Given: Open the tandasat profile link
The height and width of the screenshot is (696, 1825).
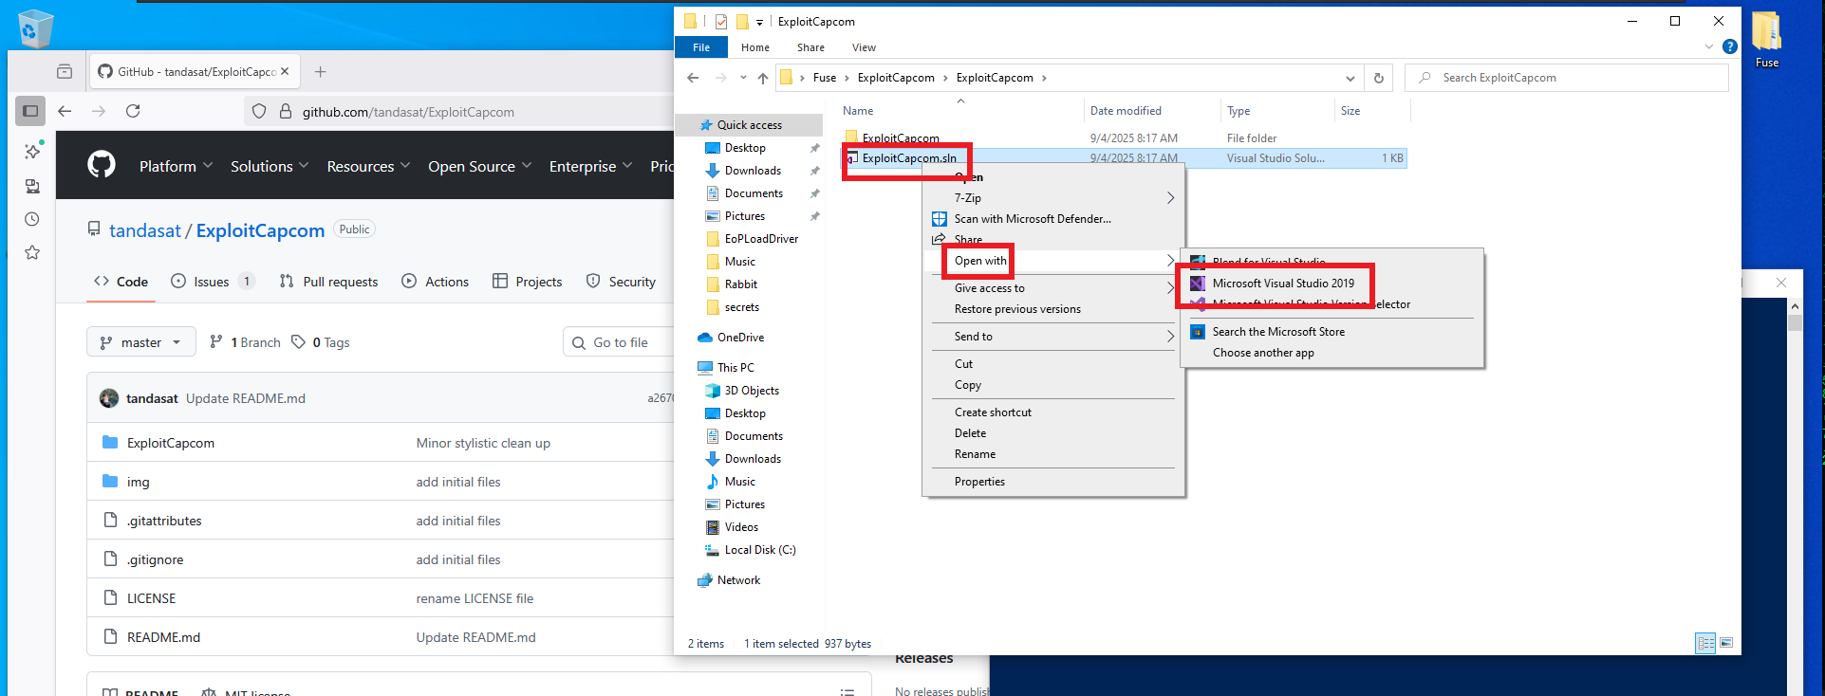Looking at the screenshot, I should click(x=144, y=230).
